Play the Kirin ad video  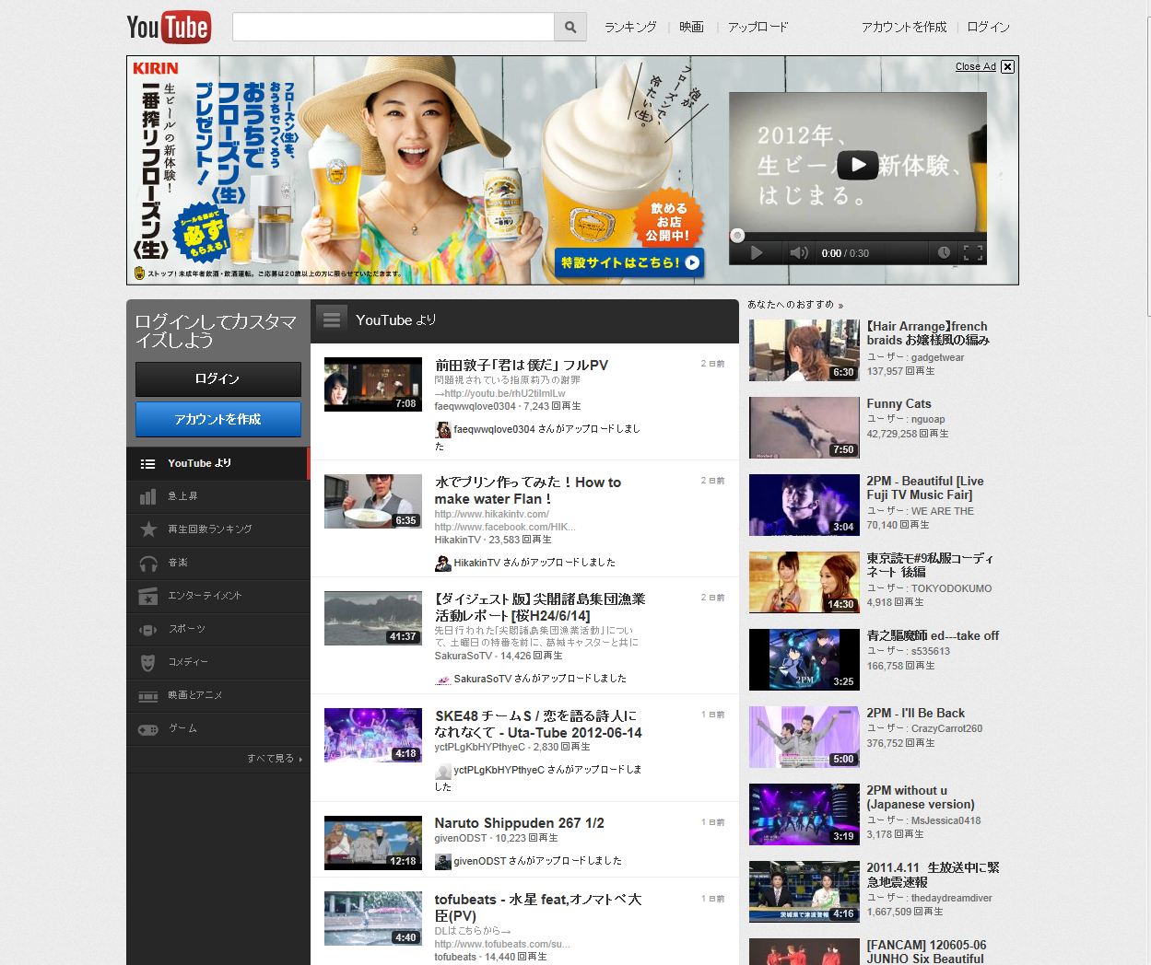point(858,165)
